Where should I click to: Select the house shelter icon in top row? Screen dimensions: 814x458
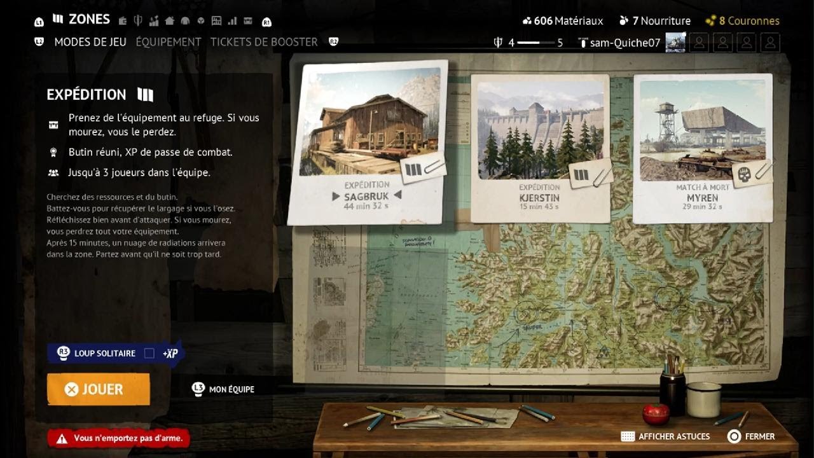pos(170,20)
